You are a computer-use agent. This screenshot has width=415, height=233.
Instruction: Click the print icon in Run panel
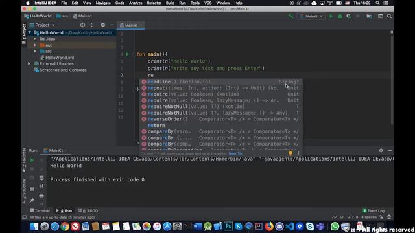click(41, 195)
